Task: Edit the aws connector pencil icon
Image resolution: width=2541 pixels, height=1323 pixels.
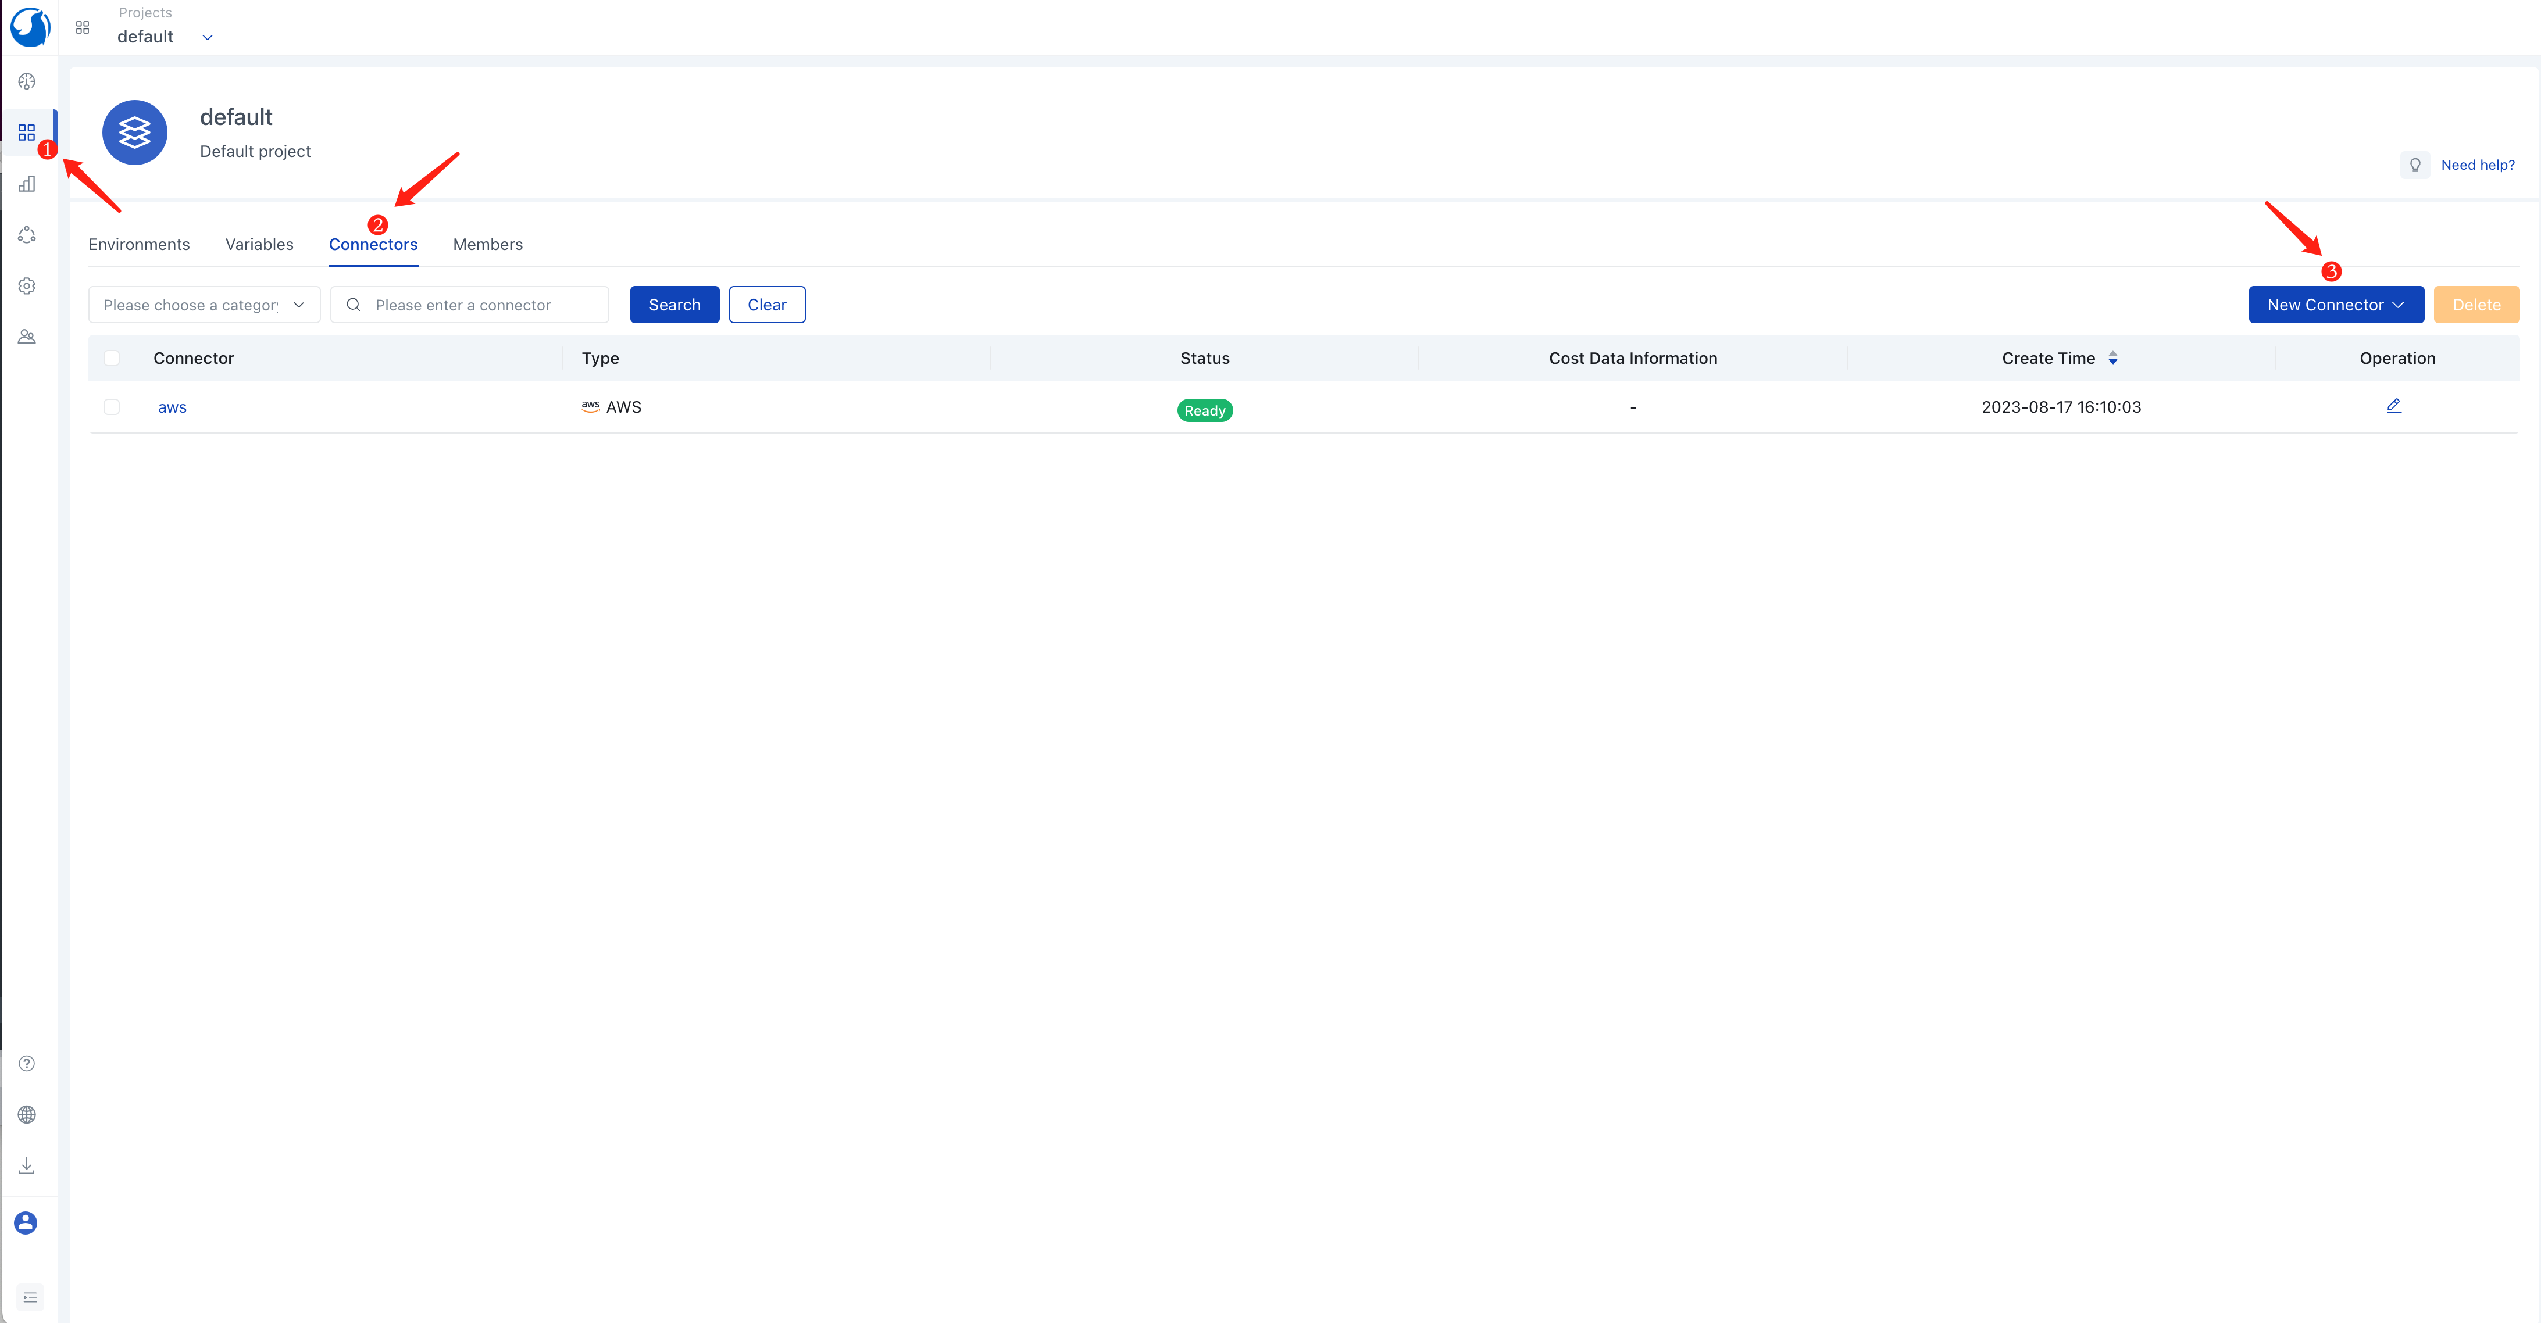Action: click(x=2394, y=406)
